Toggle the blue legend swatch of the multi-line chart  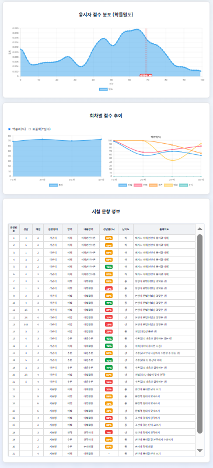[123, 185]
